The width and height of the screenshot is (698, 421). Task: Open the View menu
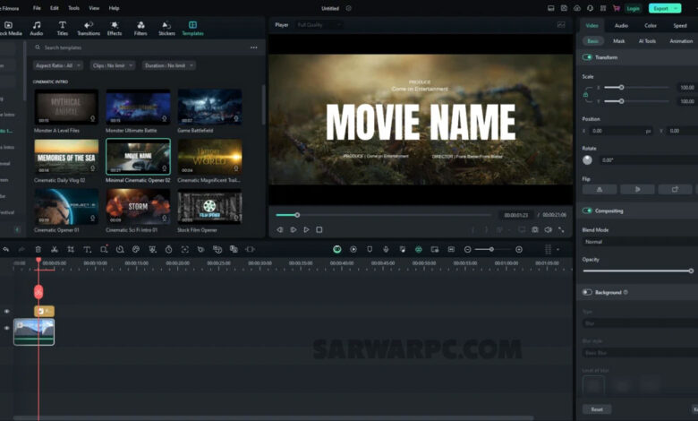click(94, 8)
